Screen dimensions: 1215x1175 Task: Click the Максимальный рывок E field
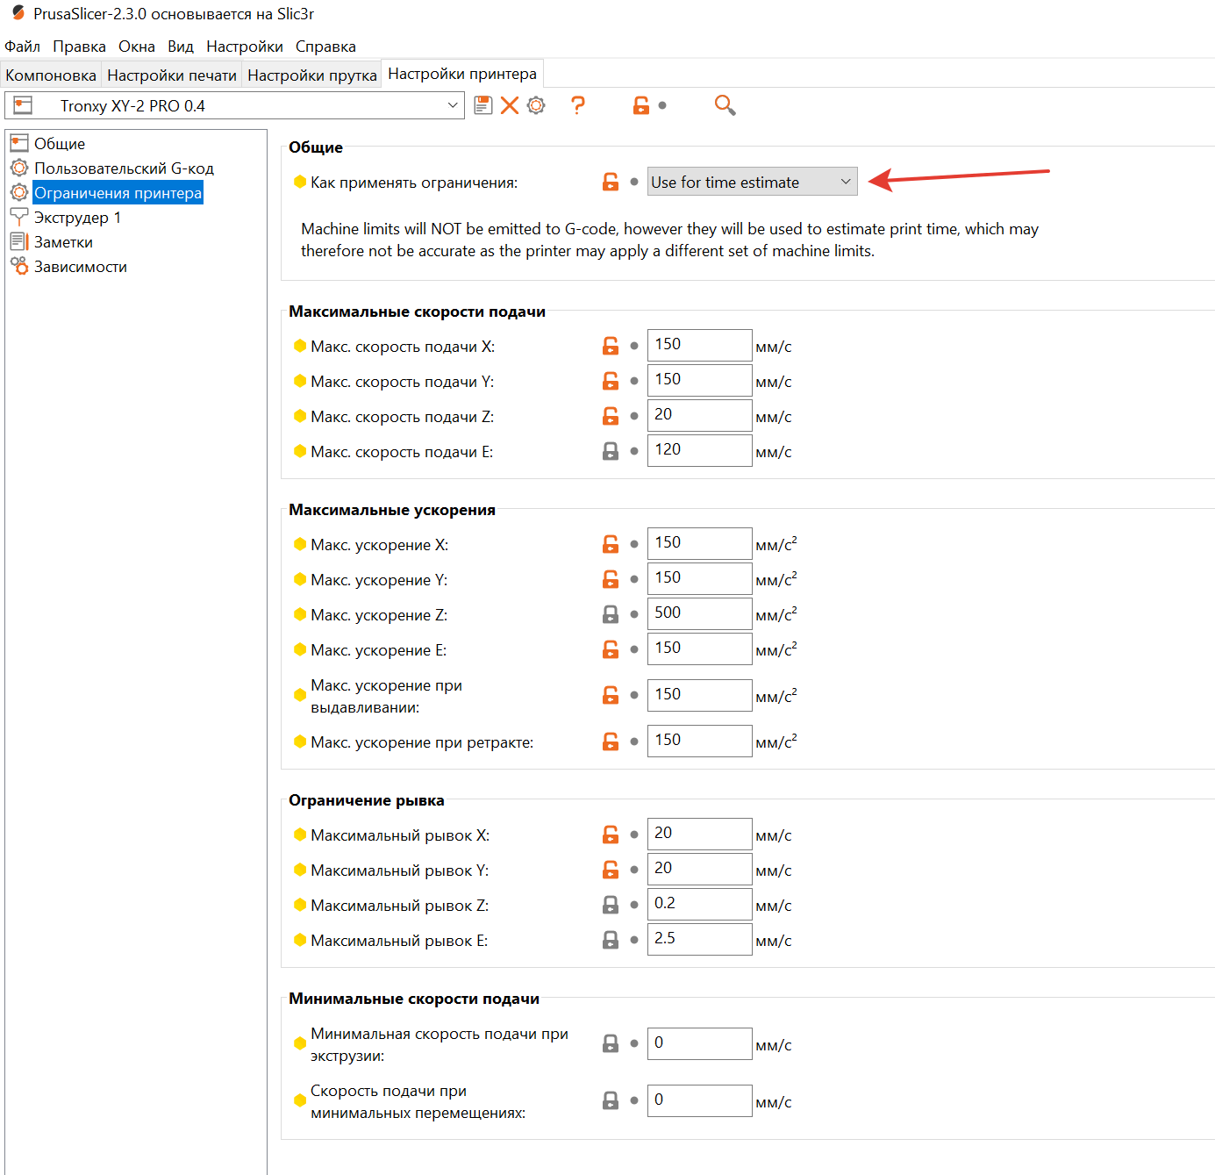coord(699,939)
